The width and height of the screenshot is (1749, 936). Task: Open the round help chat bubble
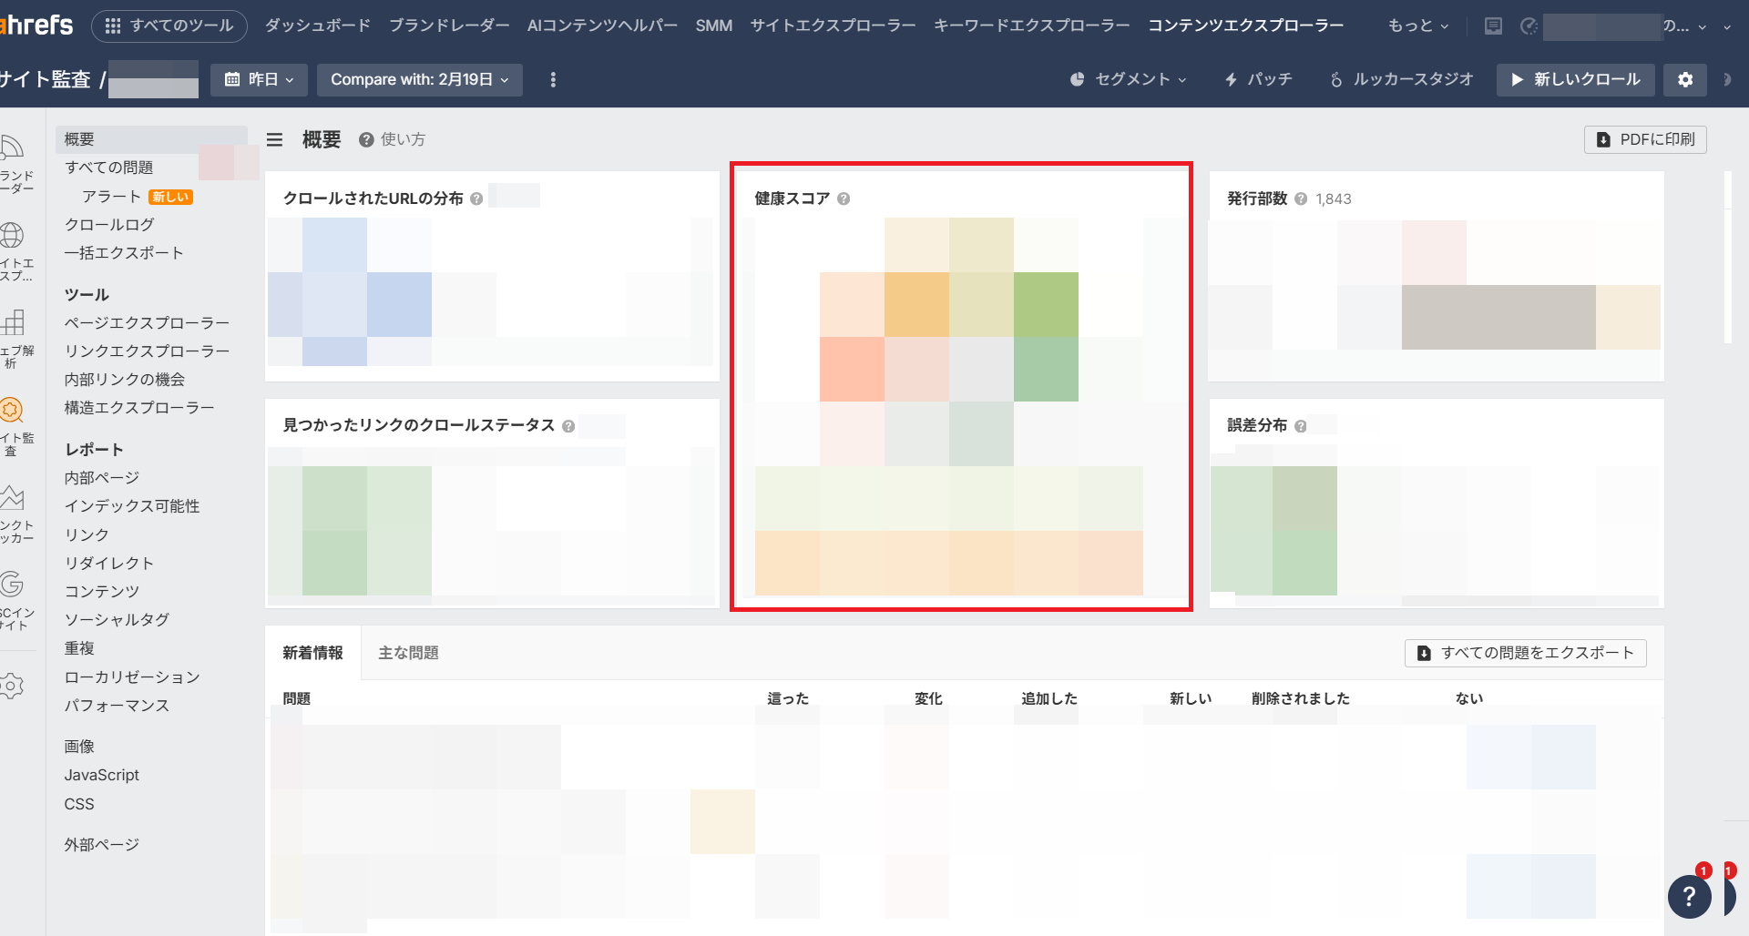tap(1689, 897)
